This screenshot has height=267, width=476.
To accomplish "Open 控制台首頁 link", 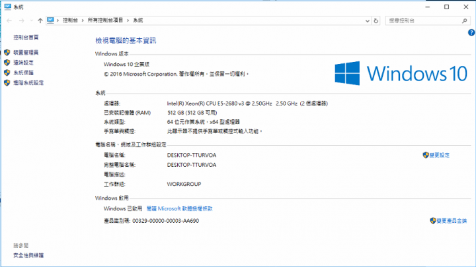I will pos(26,37).
